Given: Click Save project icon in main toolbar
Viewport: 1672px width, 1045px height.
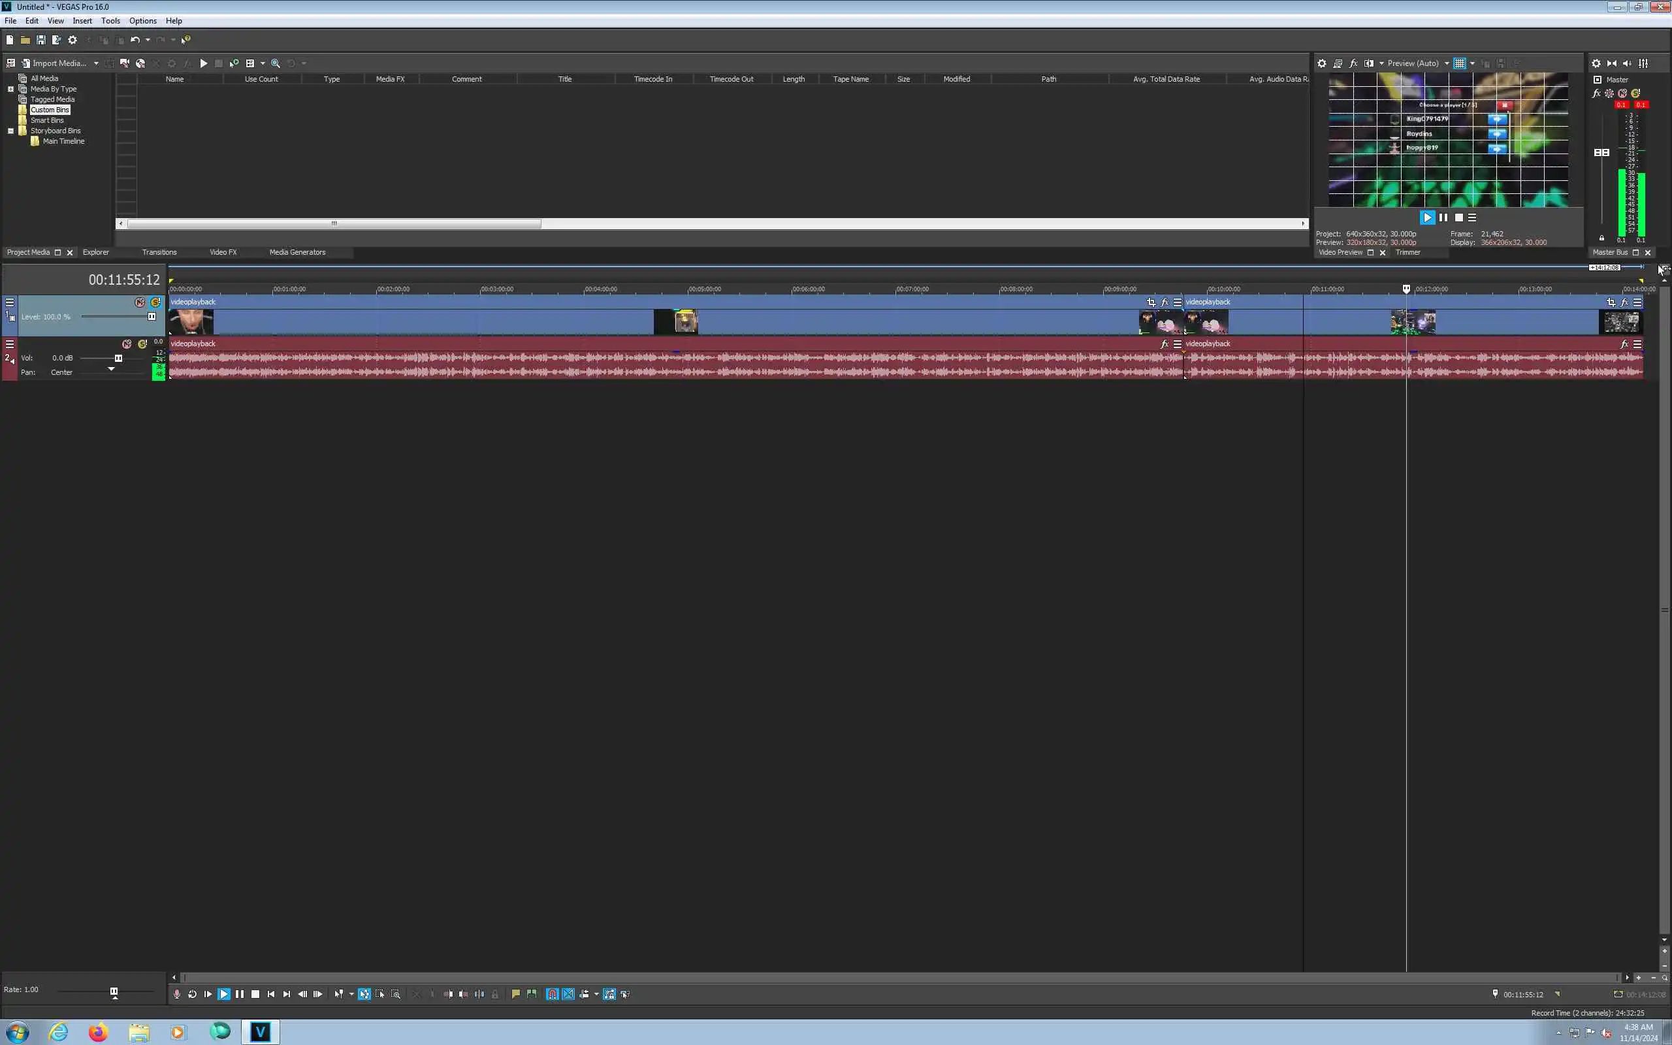Looking at the screenshot, I should tap(40, 40).
